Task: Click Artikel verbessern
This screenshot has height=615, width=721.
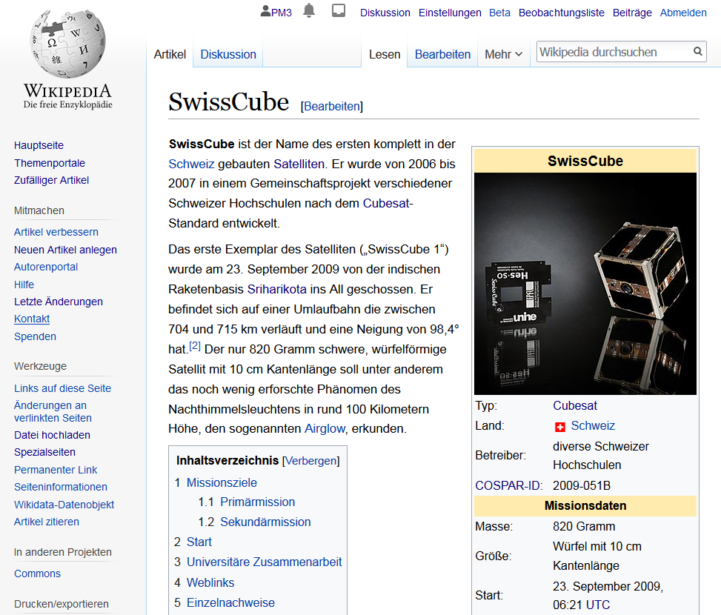Action: point(56,232)
